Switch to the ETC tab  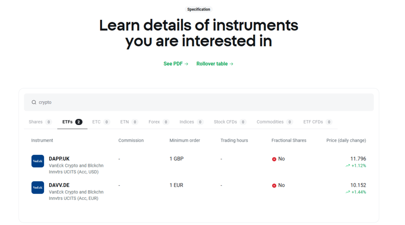pyautogui.click(x=101, y=122)
